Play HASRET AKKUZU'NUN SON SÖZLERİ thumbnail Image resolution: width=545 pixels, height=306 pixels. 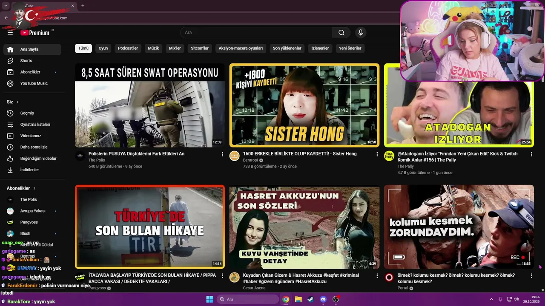[x=304, y=227]
